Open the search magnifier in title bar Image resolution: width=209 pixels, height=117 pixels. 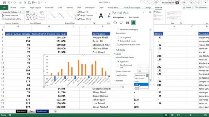point(156,3)
